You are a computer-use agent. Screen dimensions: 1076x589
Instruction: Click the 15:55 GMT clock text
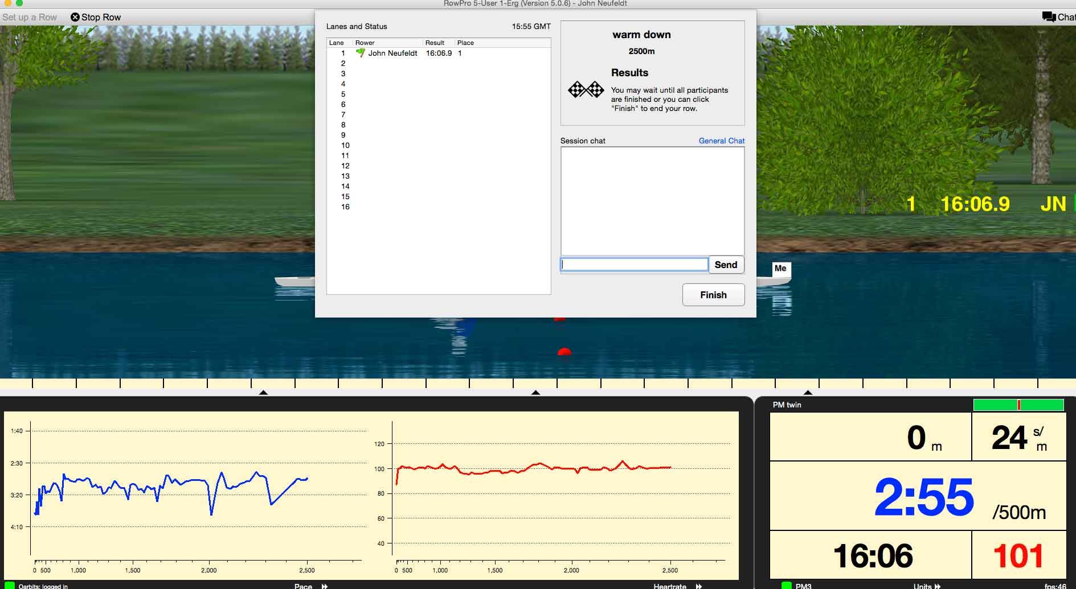(531, 26)
